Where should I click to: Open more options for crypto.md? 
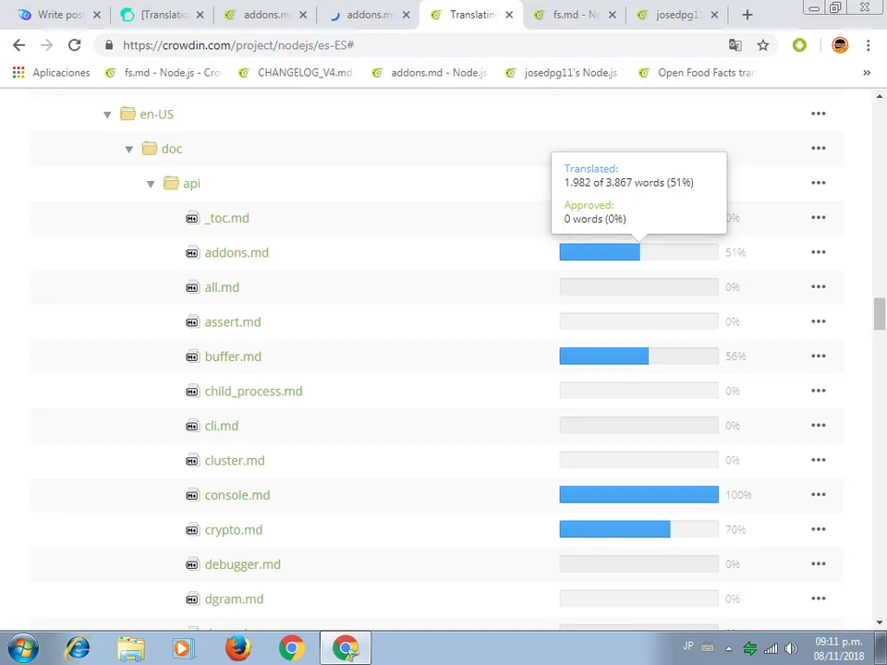click(818, 529)
